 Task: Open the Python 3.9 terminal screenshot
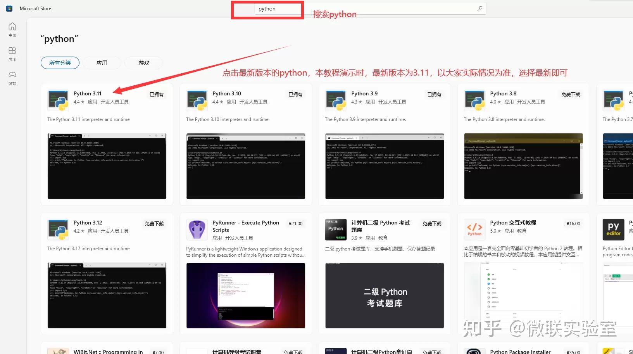pos(385,166)
